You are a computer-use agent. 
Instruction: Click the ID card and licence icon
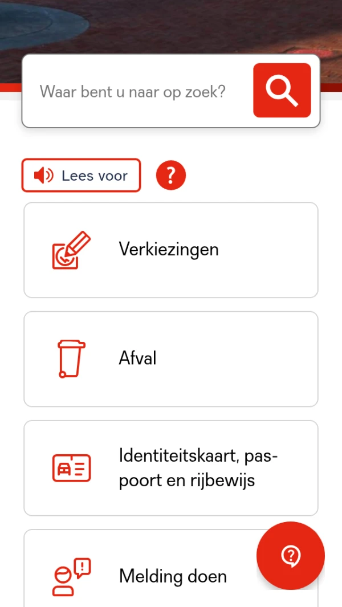[x=71, y=468]
